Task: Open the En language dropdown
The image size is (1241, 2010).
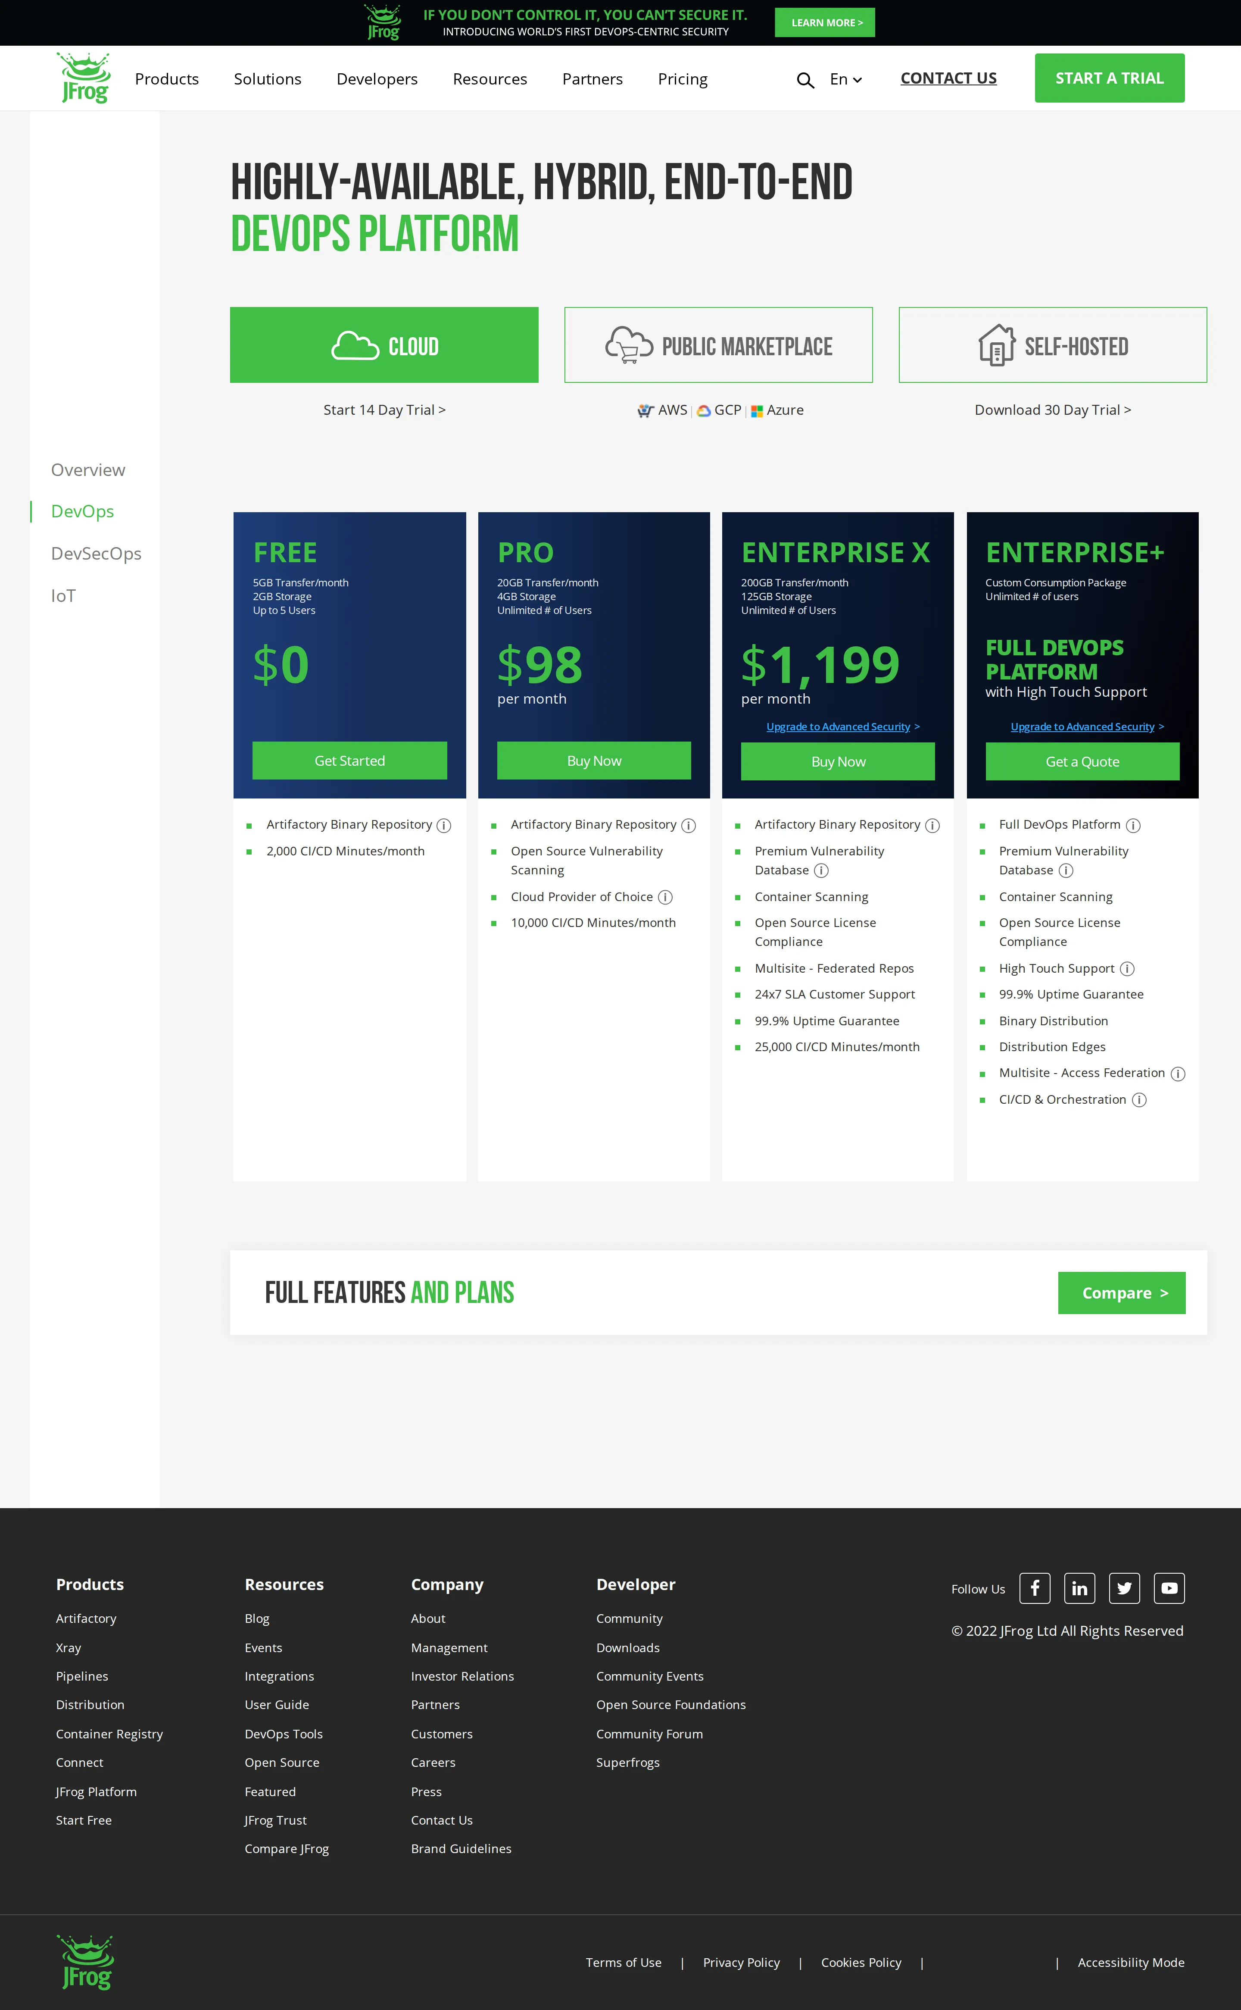Action: pyautogui.click(x=845, y=79)
